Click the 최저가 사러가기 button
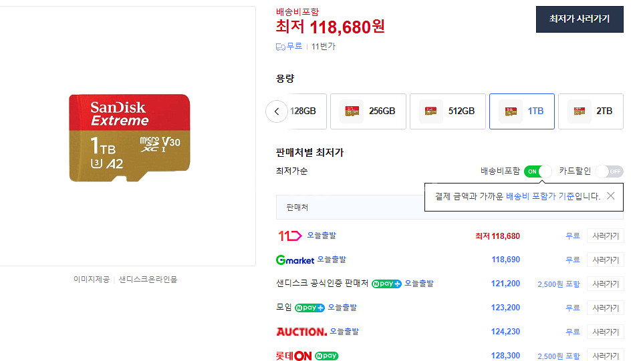The width and height of the screenshot is (637, 361). point(579,19)
